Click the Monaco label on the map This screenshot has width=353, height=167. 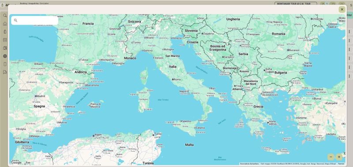pos(130,58)
